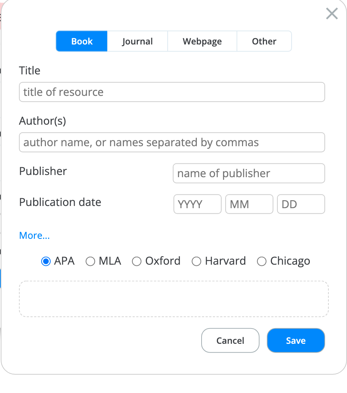Cancel the citation entry
Viewport: 347px width, 393px height.
tap(230, 340)
